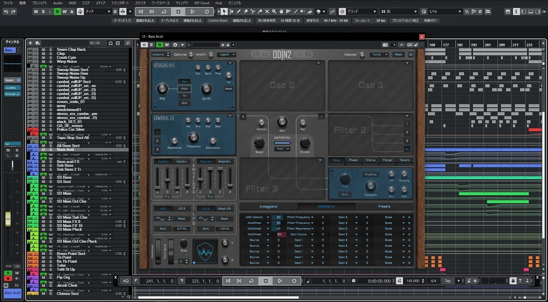
Task: Toggle Read automation in plugin header
Action: [x=159, y=45]
